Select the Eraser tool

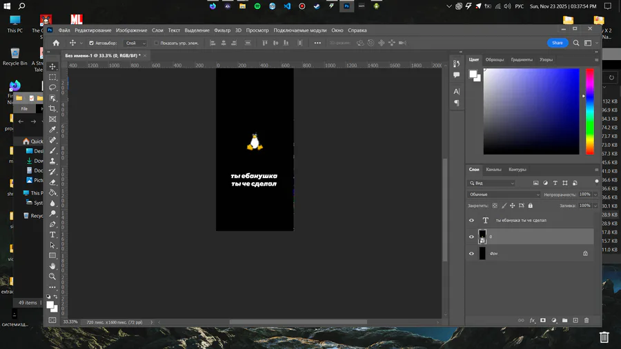click(52, 182)
